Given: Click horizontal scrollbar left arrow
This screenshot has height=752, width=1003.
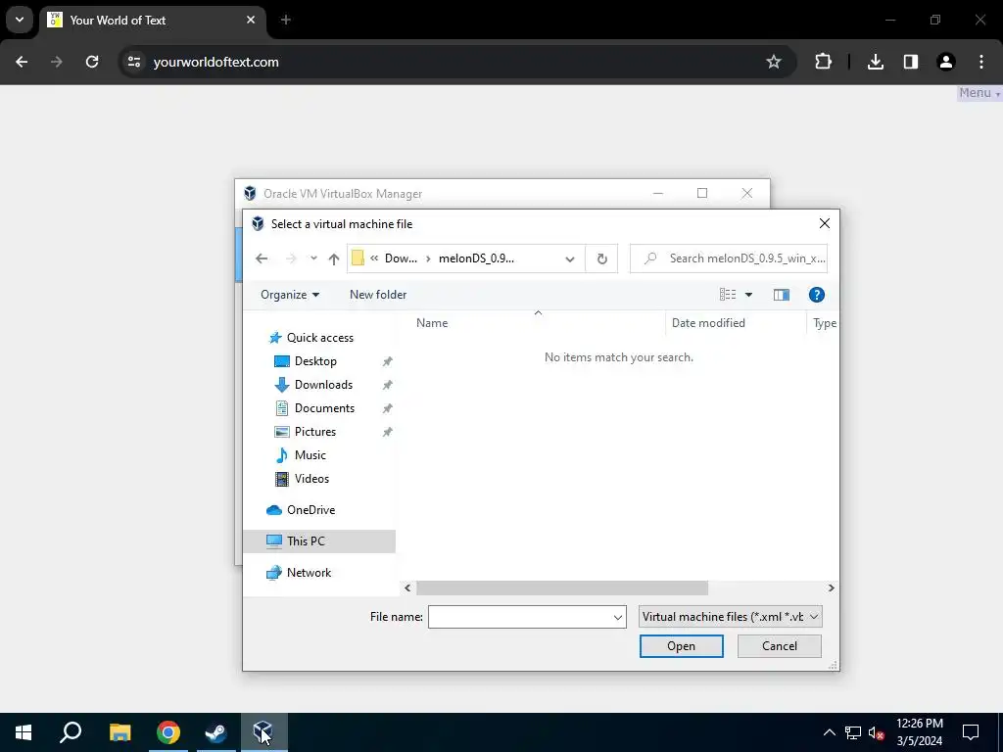Looking at the screenshot, I should (x=407, y=587).
